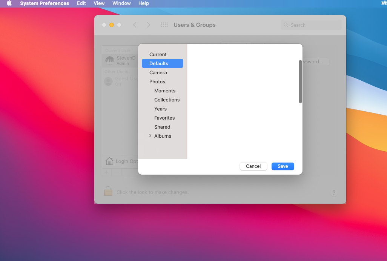Open the Edit menu
Image resolution: width=387 pixels, height=261 pixels.
pyautogui.click(x=81, y=3)
